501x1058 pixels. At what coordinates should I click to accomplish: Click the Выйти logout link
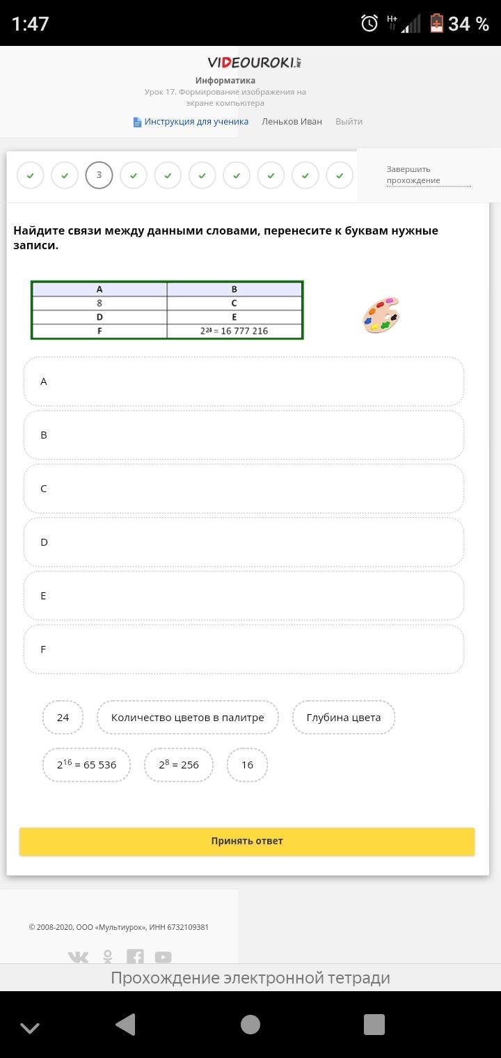point(349,122)
